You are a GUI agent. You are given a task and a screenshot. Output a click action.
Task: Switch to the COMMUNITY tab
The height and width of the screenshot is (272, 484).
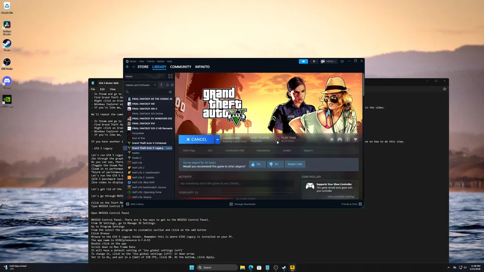tap(181, 67)
